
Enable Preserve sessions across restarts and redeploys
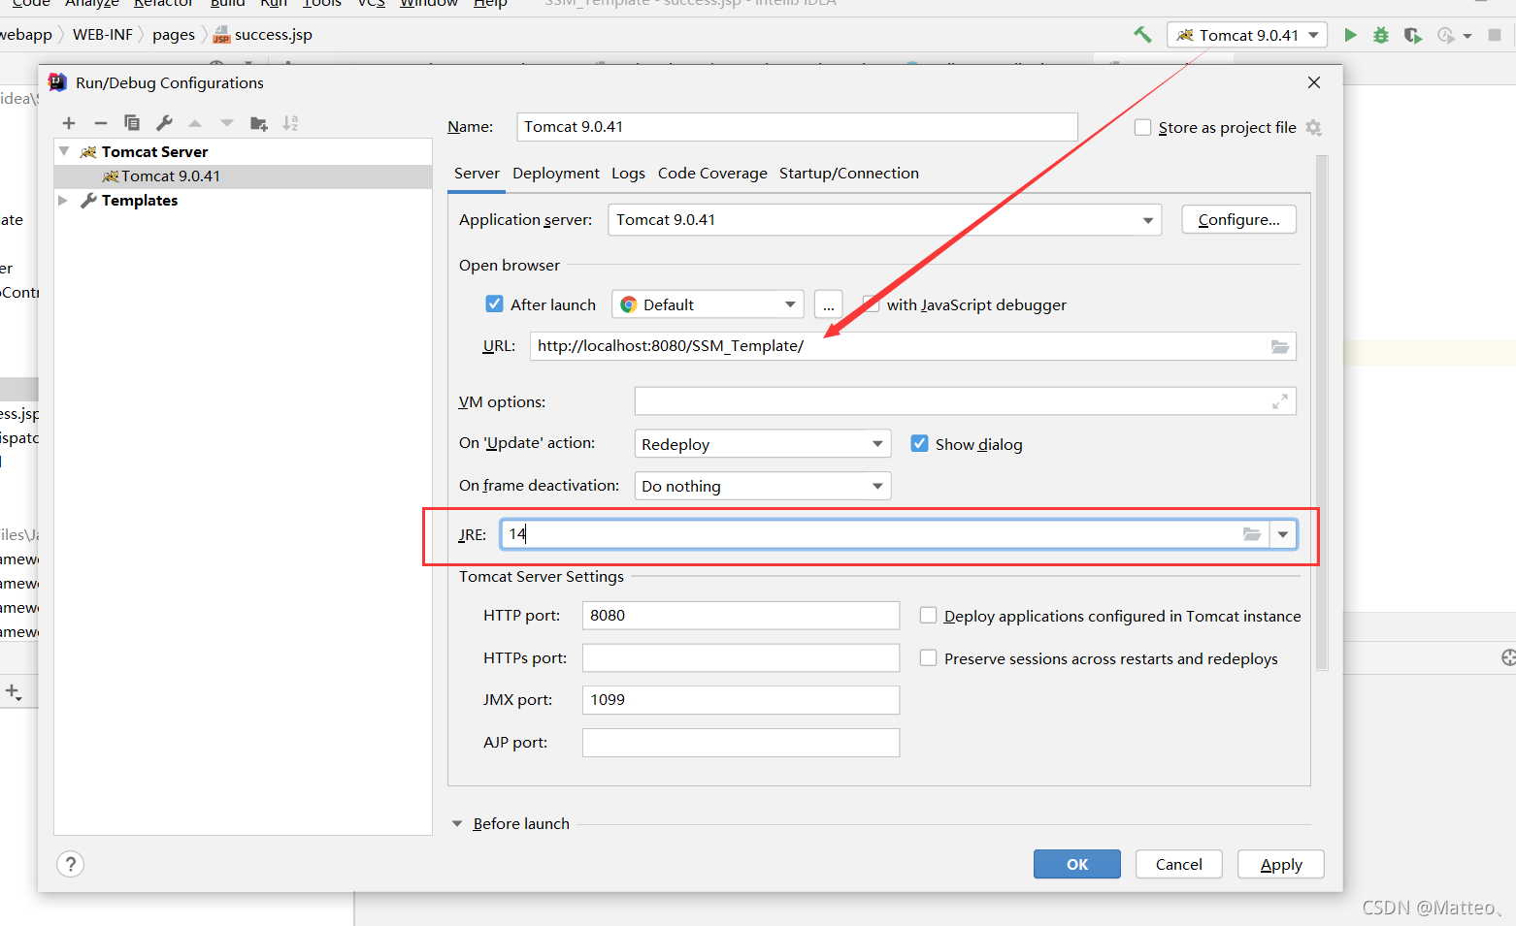point(928,658)
